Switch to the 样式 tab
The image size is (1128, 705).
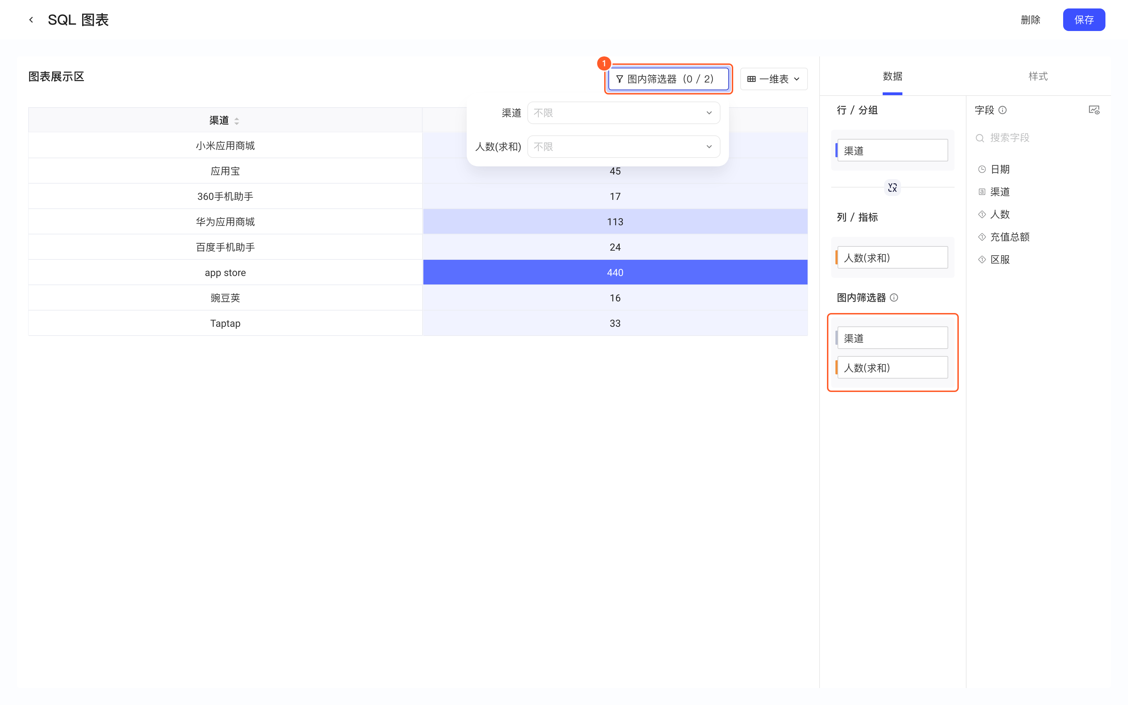pyautogui.click(x=1038, y=76)
